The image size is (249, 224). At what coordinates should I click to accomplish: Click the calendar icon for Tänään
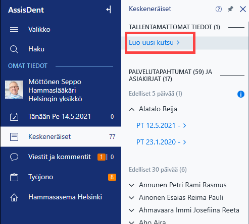[x=14, y=117]
